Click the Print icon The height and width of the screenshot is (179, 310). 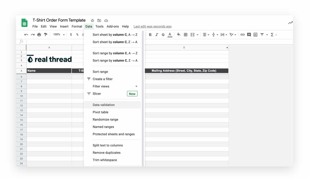coord(39,34)
